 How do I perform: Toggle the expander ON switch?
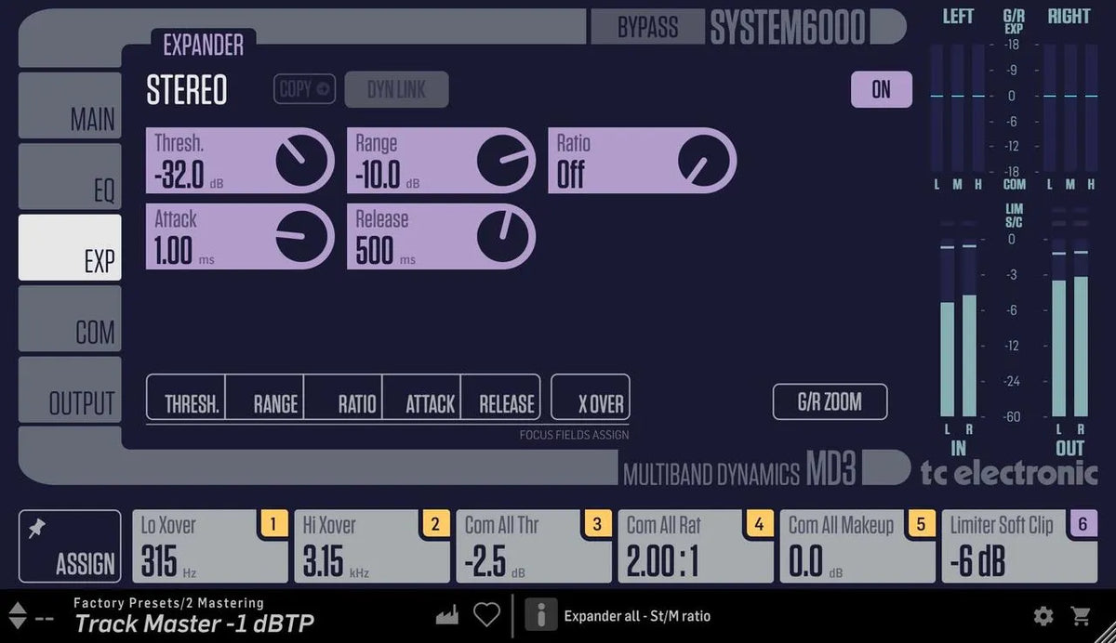pyautogui.click(x=882, y=89)
